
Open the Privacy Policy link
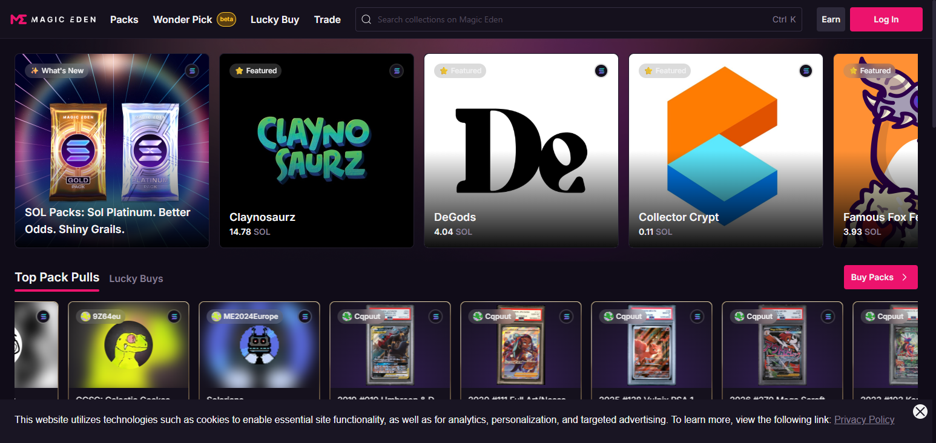pos(864,419)
